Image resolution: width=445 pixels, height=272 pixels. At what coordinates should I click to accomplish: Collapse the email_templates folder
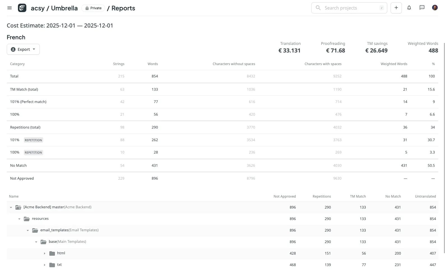(x=28, y=230)
